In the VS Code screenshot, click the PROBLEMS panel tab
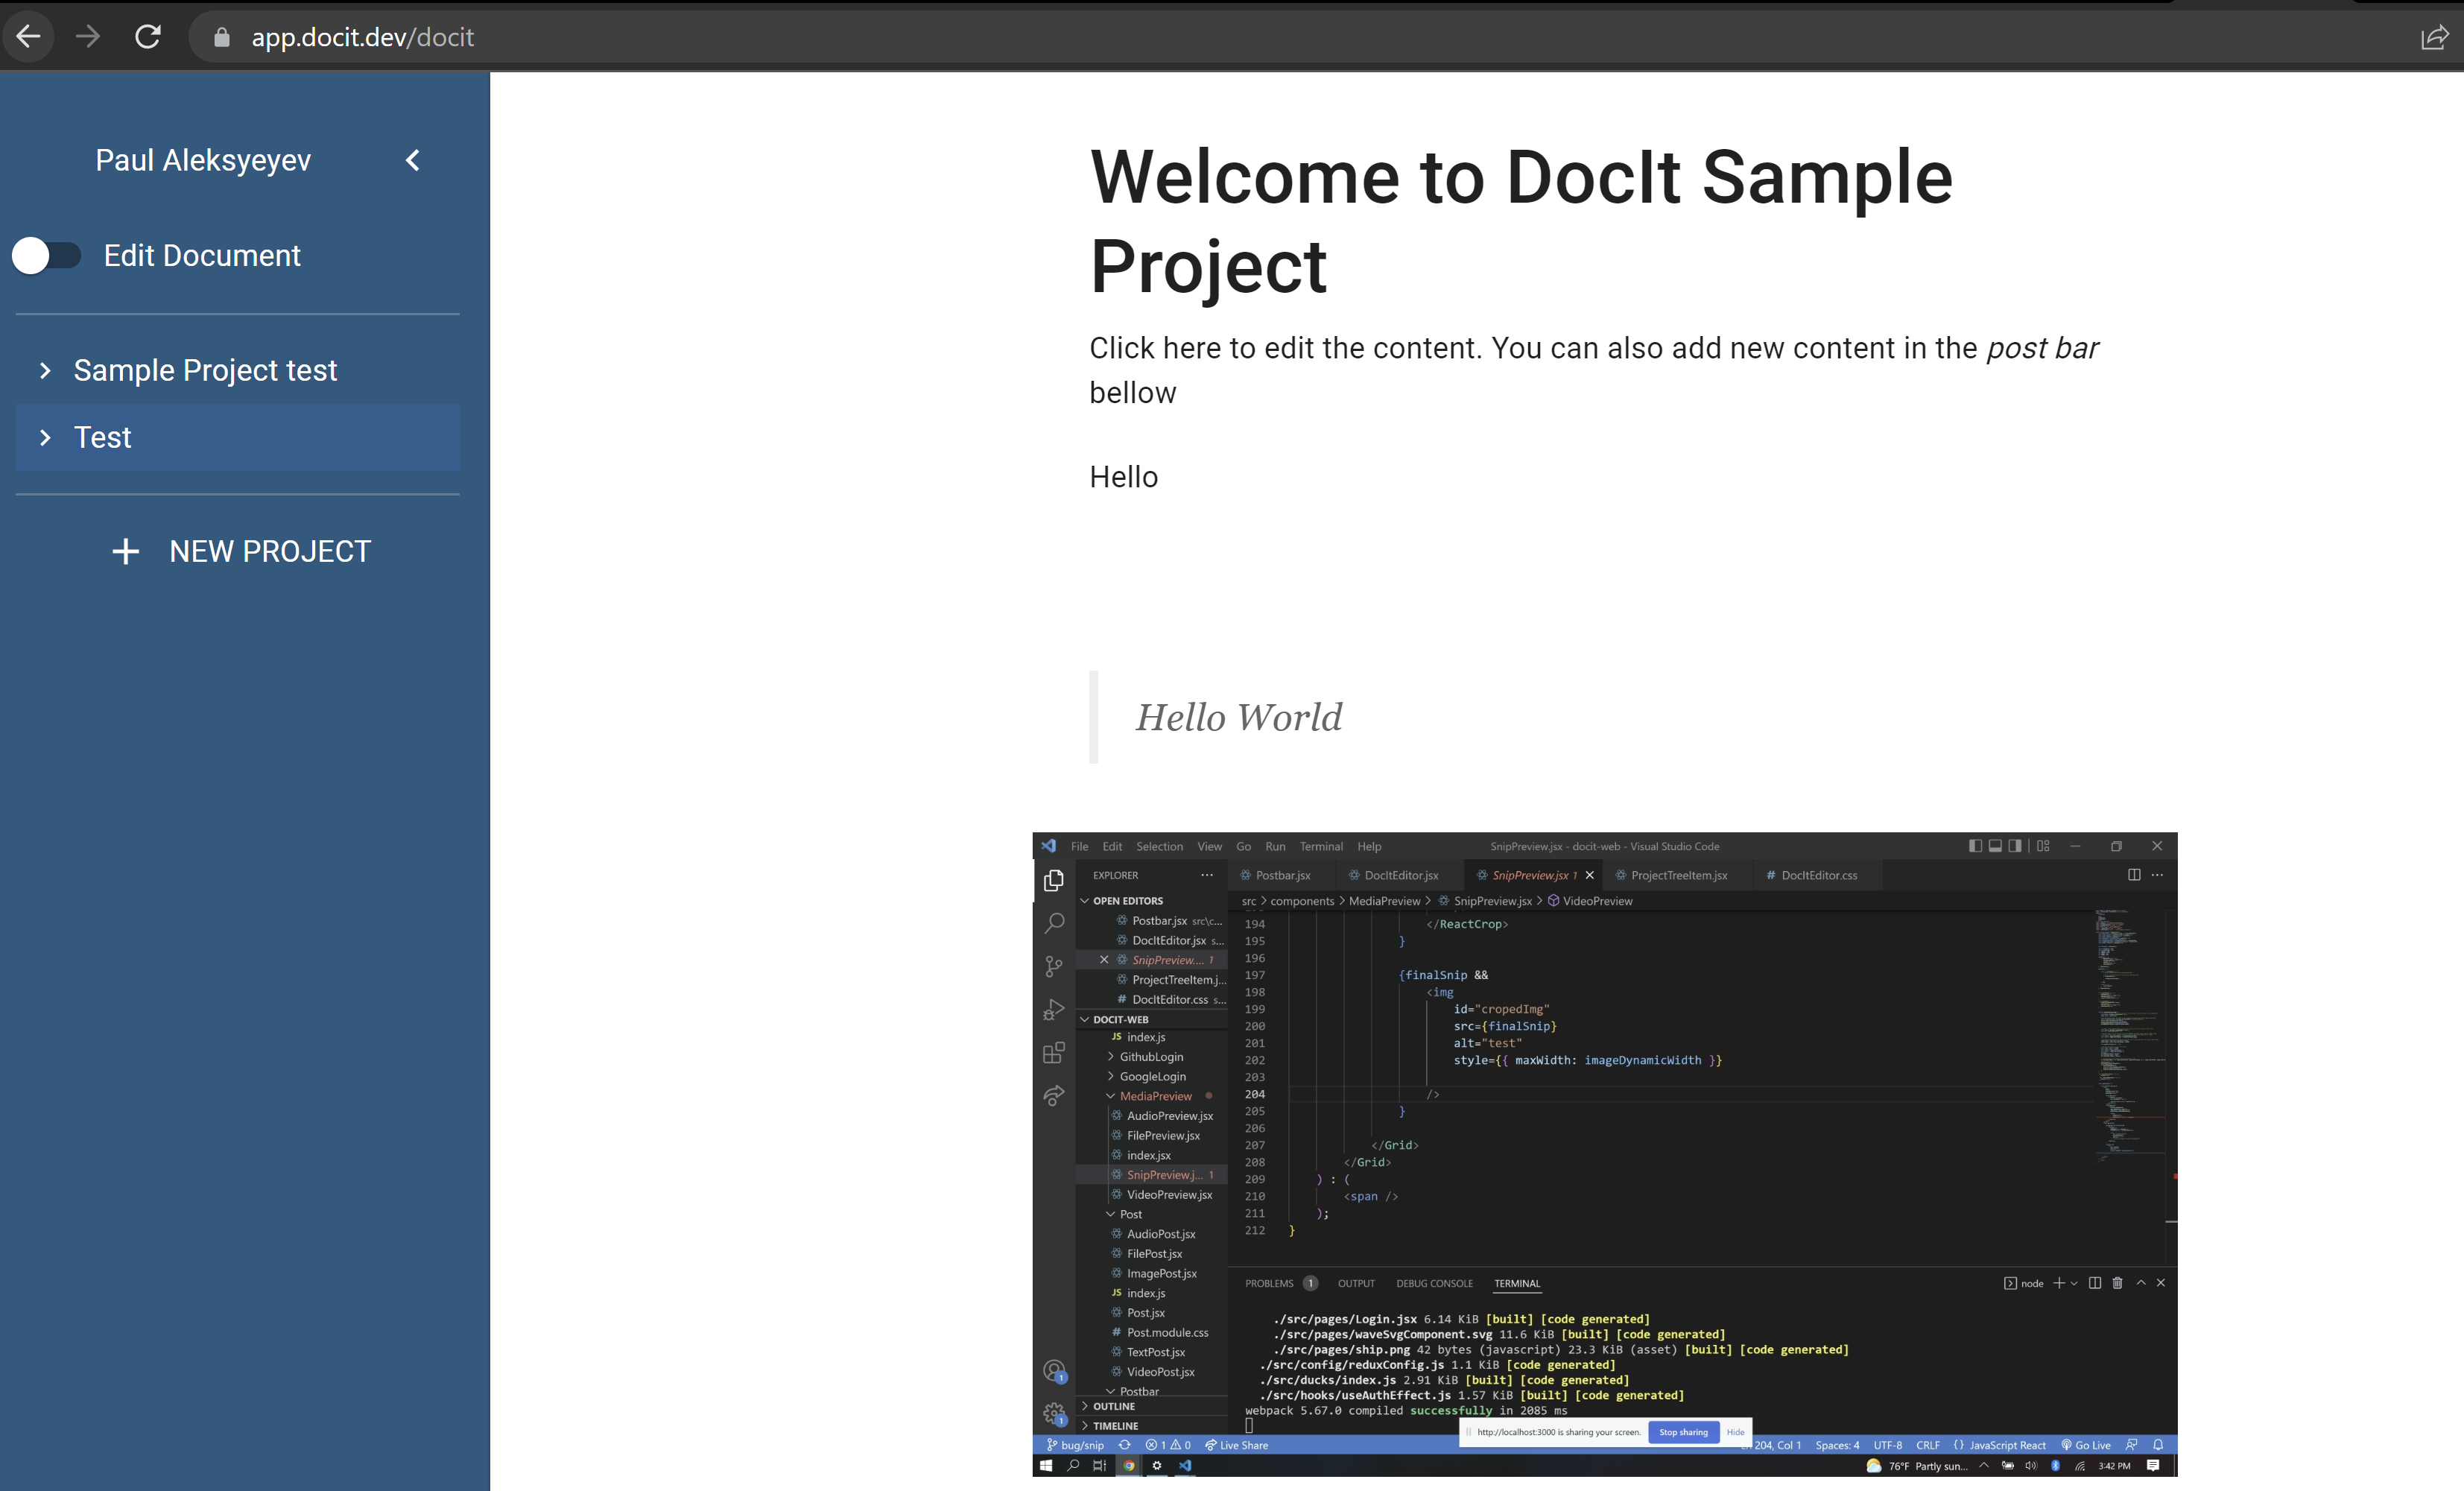Screen dimensions: 2464x1491 point(1269,1283)
